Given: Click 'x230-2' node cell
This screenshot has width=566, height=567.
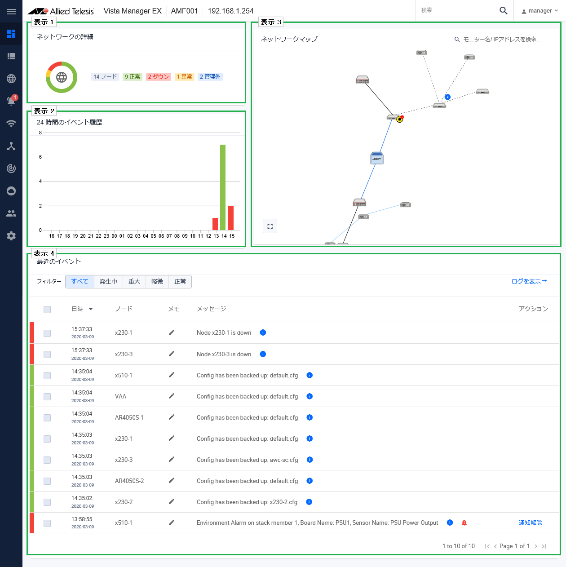Looking at the screenshot, I should [x=124, y=502].
